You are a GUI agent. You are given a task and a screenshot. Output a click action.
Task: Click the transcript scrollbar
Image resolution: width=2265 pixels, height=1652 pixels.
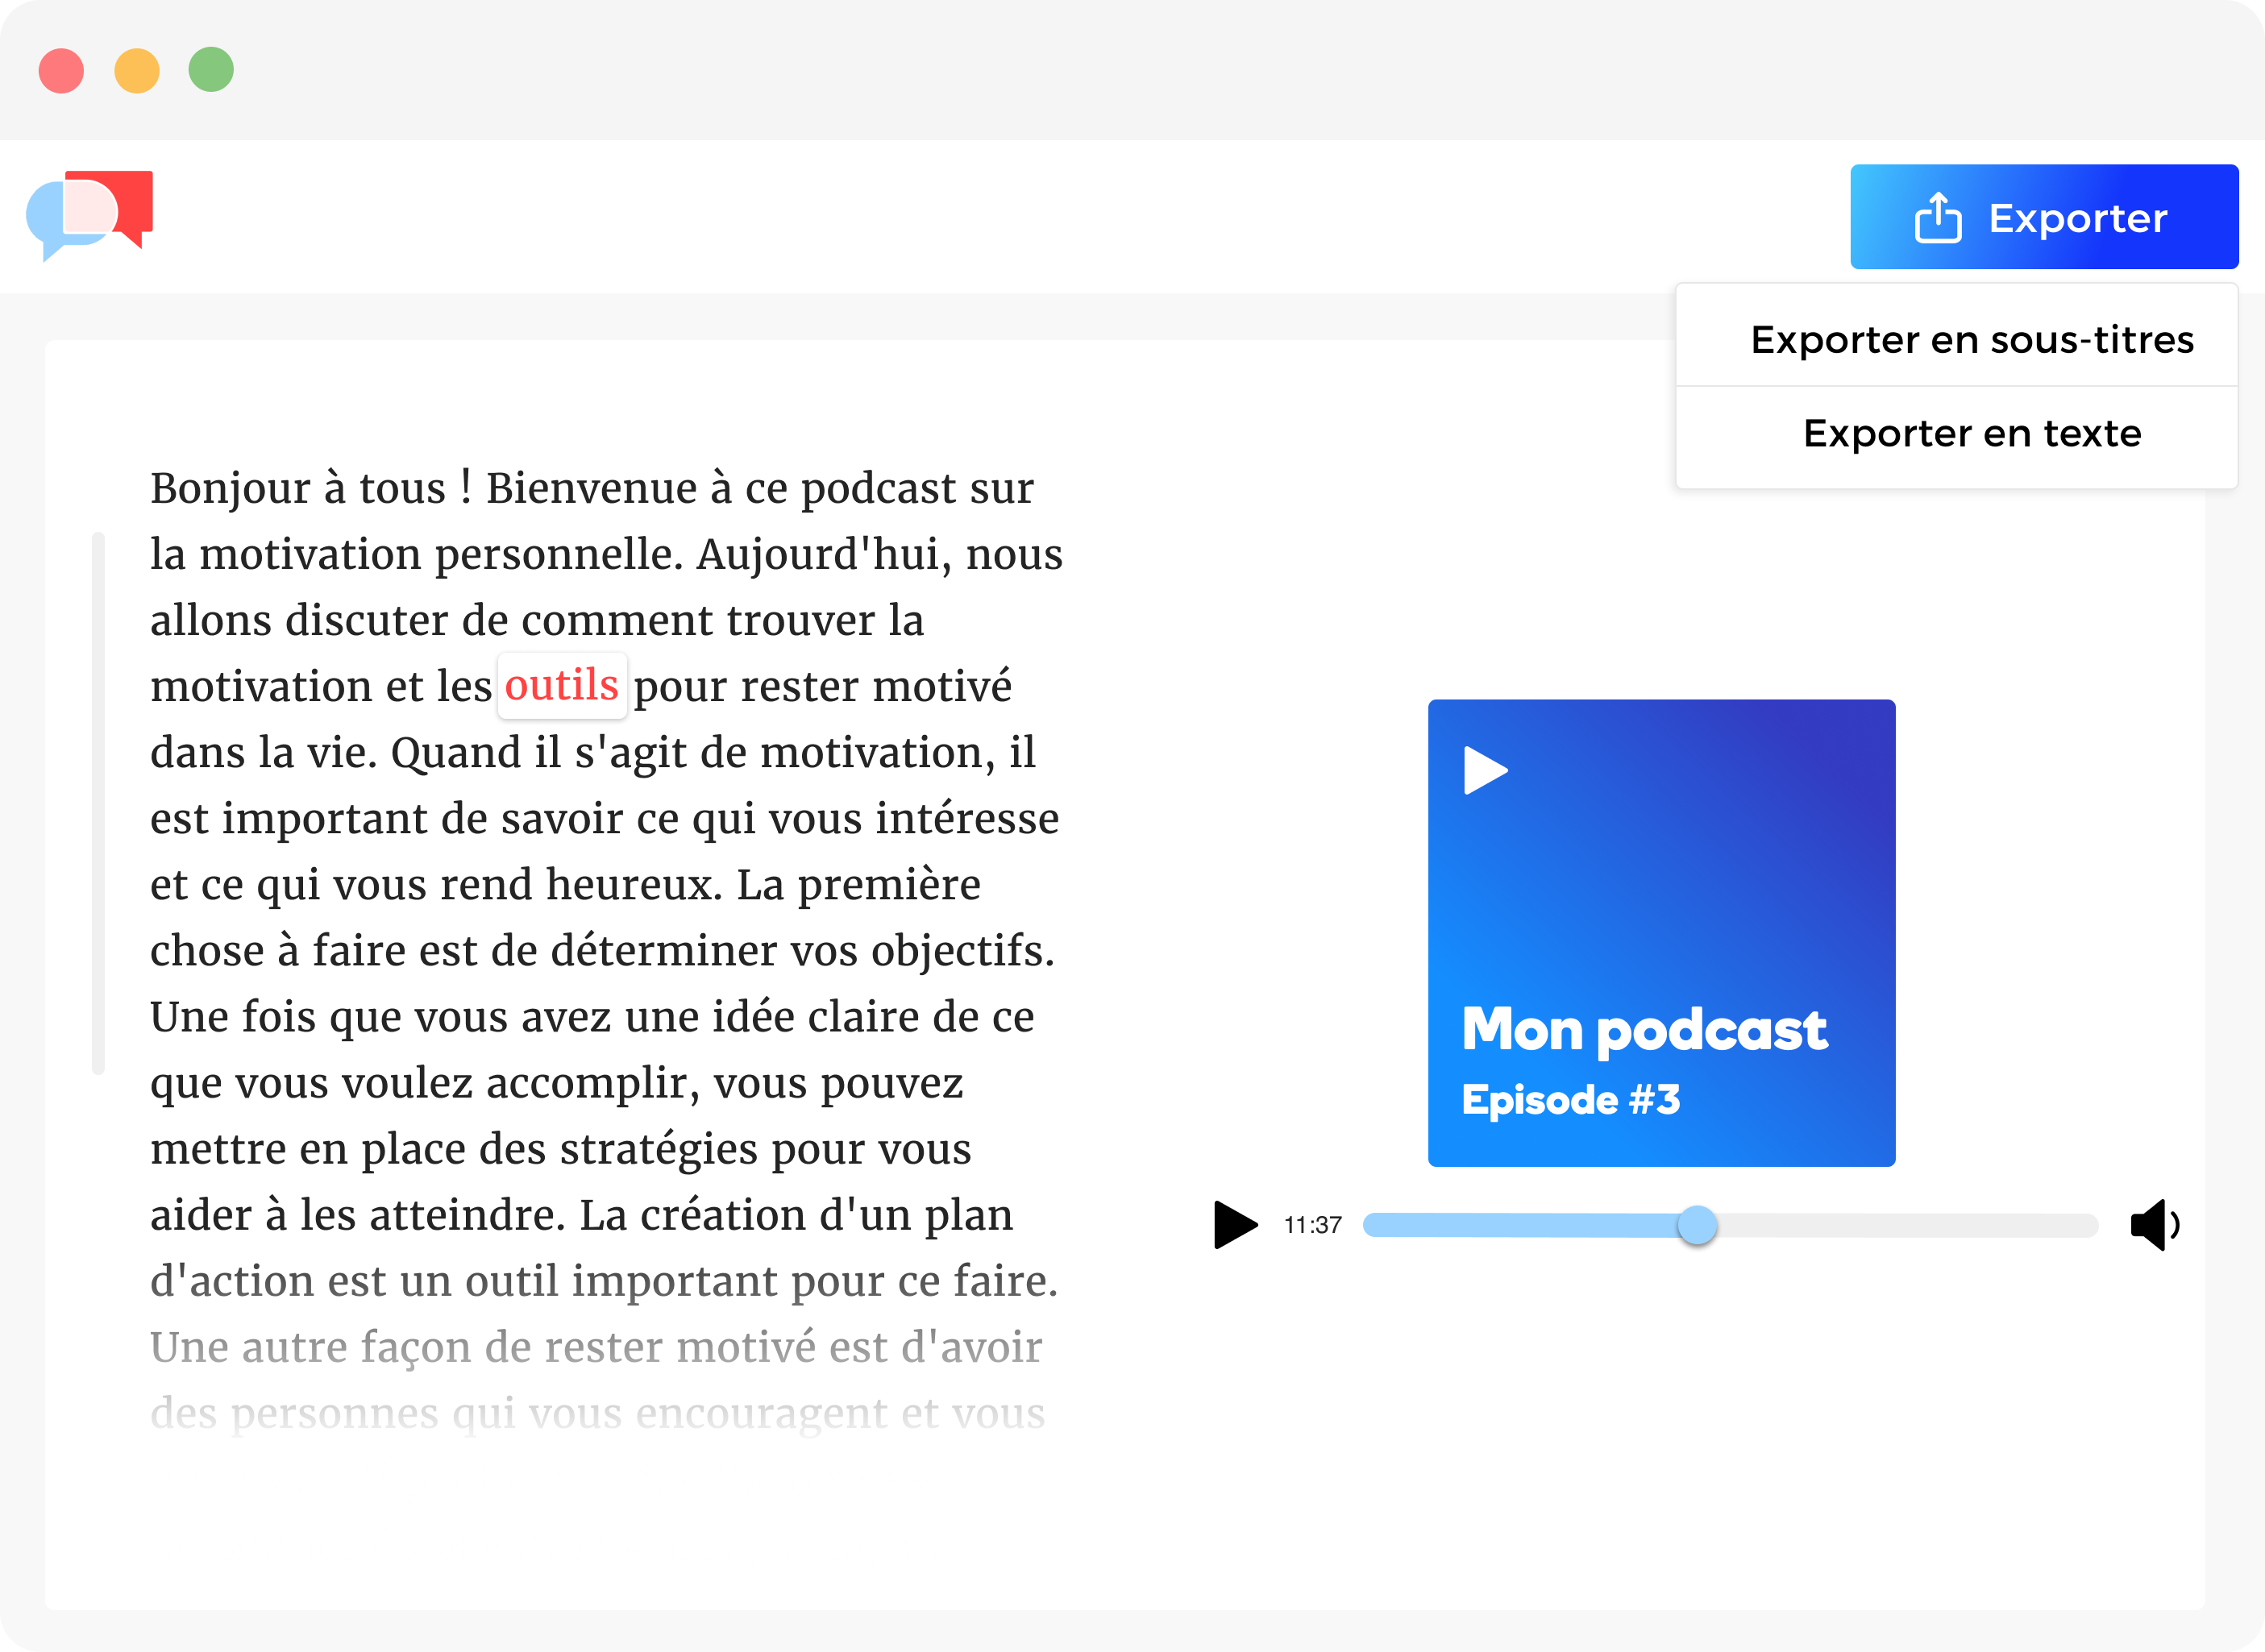98,803
